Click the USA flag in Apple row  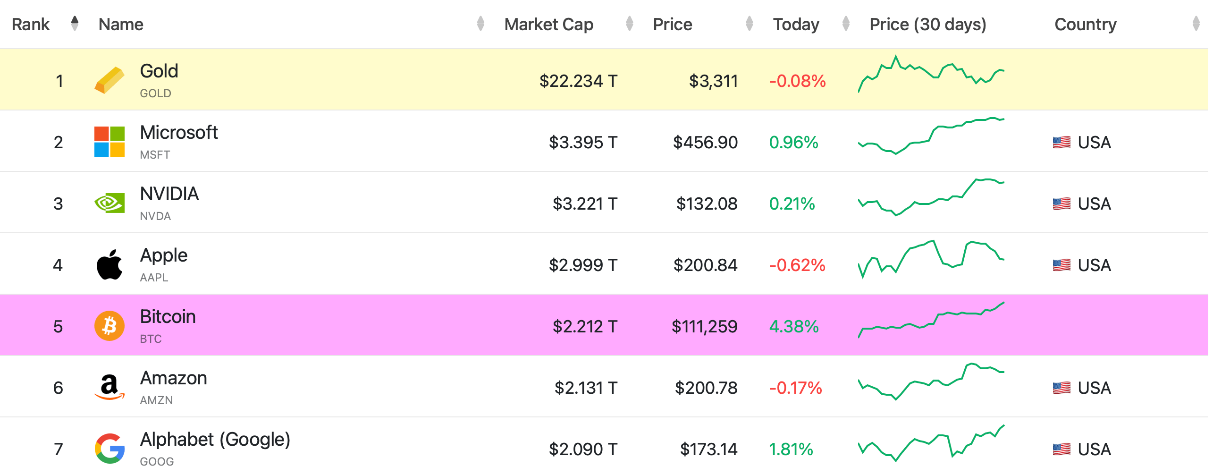point(1061,265)
